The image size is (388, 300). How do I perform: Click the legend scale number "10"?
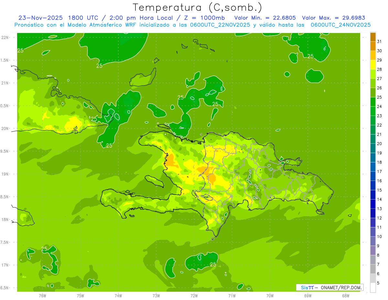coord(380,237)
